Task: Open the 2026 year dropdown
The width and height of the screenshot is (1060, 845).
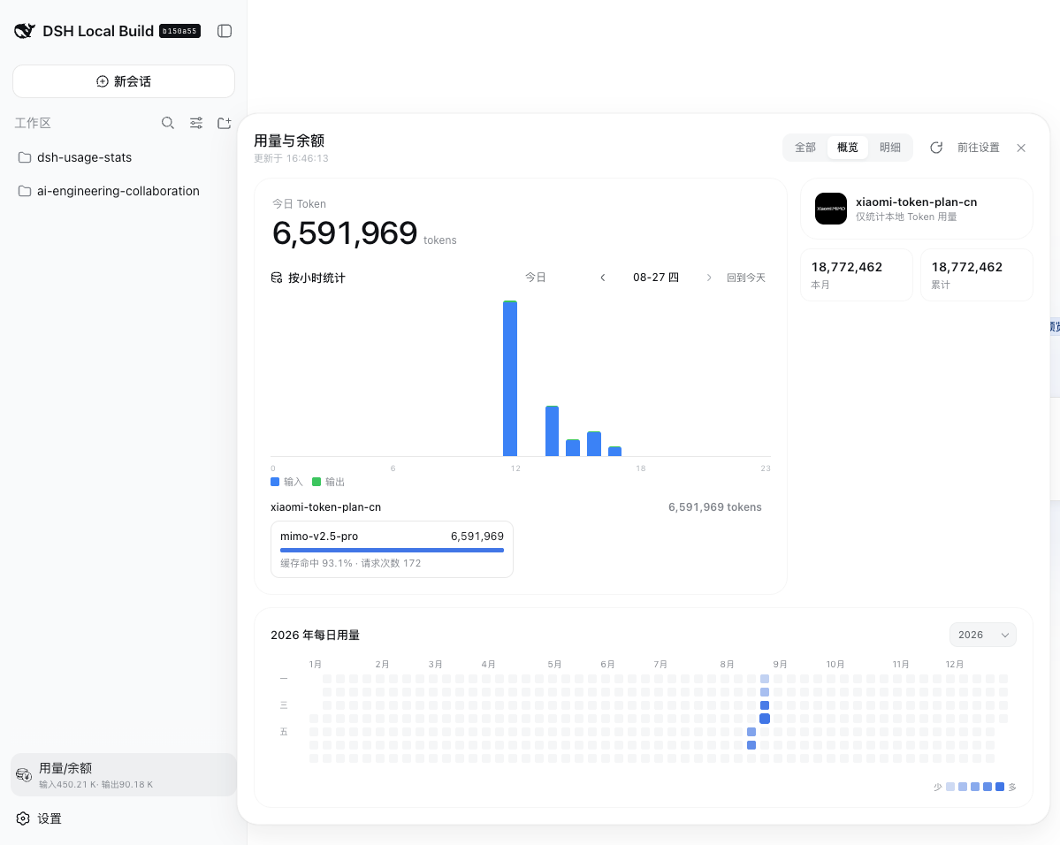Action: click(983, 635)
